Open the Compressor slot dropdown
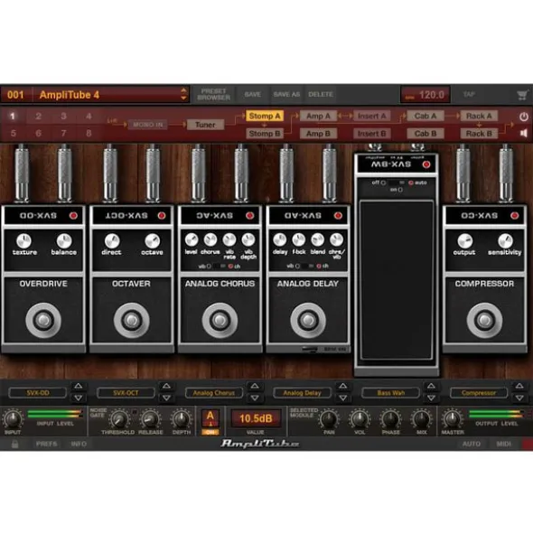This screenshot has height=534, width=533. (479, 393)
